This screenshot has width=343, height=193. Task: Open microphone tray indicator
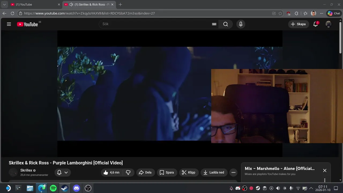291,188
